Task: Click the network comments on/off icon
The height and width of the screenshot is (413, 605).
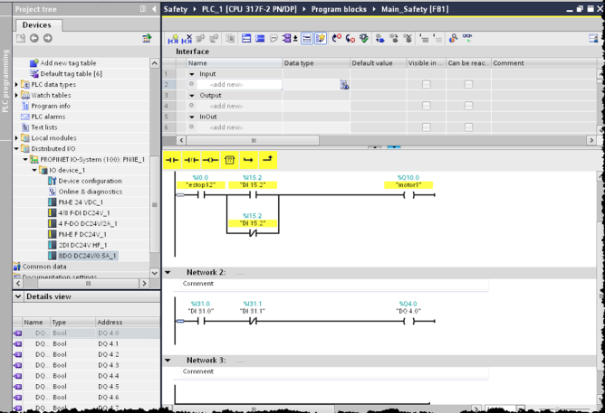Action: click(307, 38)
